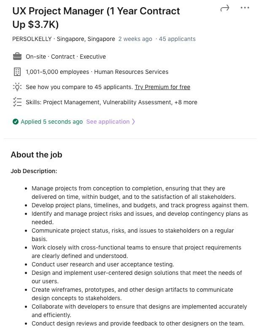Select the Singapore, Singapore location text
Image resolution: width=258 pixels, height=331 pixels.
coord(86,39)
